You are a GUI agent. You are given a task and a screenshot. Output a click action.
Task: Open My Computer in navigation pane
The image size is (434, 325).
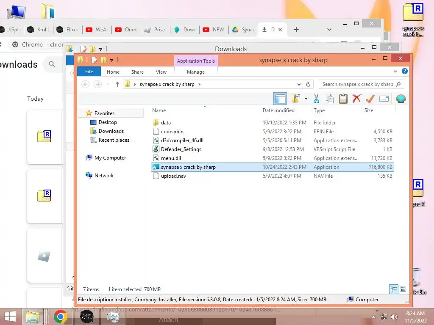110,157
